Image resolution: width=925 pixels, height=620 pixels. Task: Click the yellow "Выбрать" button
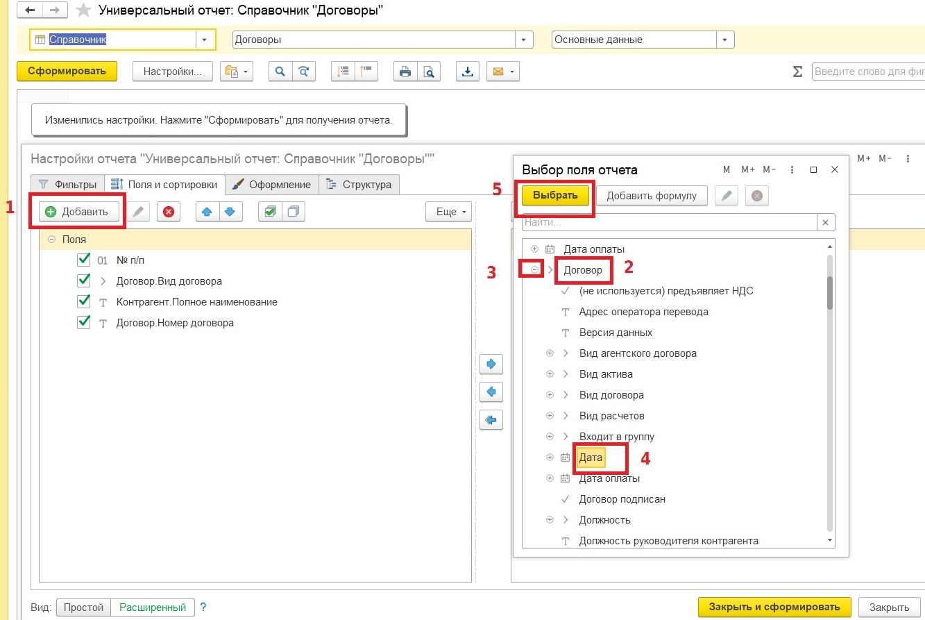tap(555, 196)
